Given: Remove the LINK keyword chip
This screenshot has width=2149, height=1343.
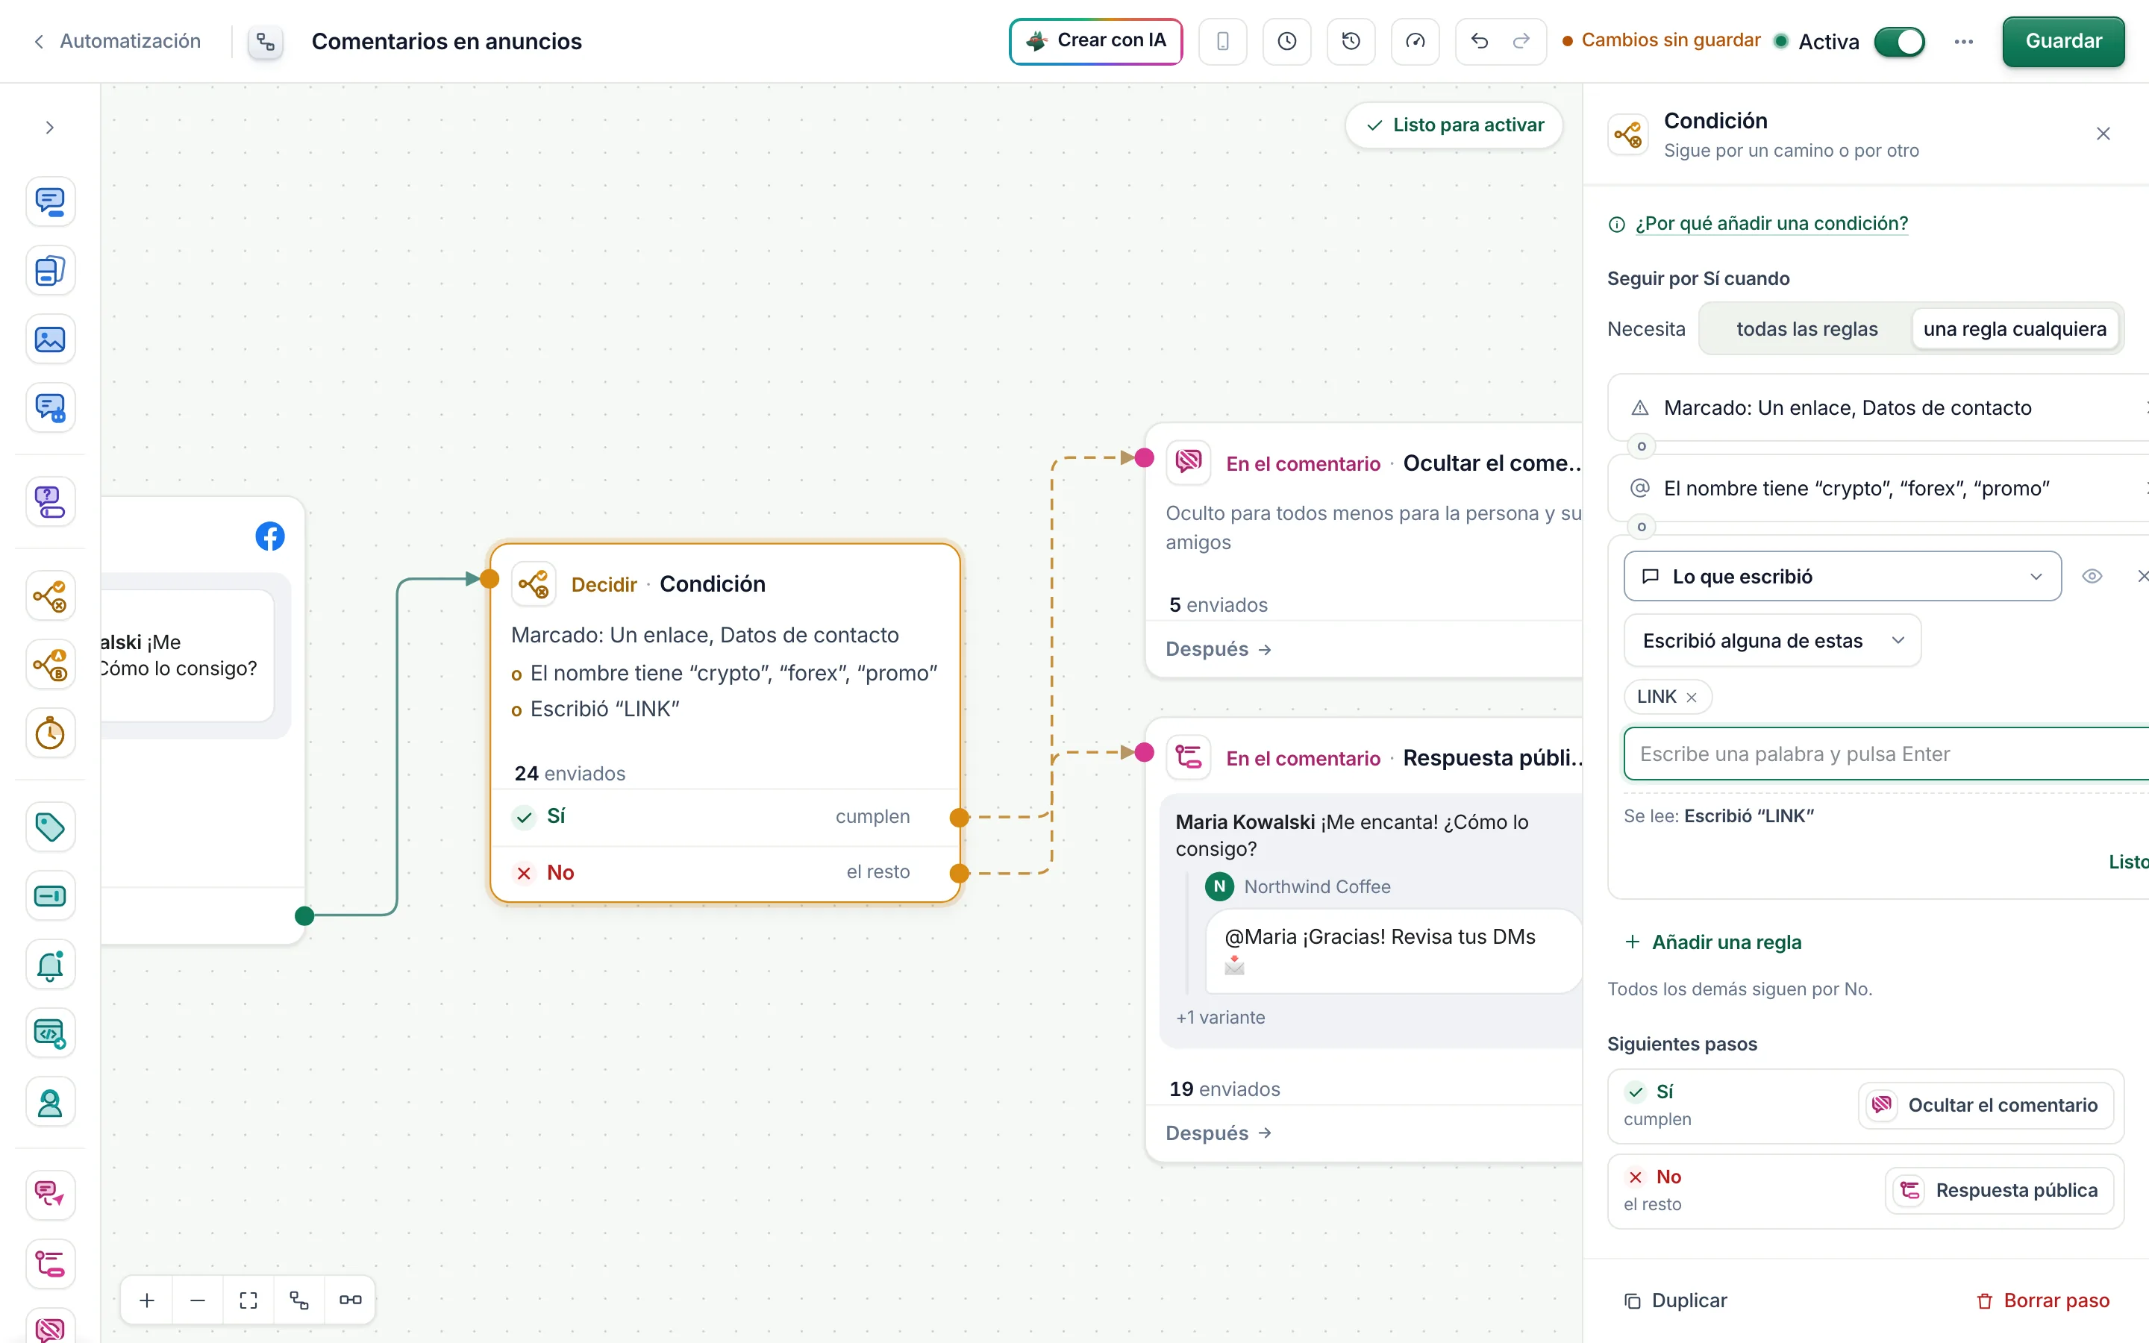Looking at the screenshot, I should (1692, 698).
